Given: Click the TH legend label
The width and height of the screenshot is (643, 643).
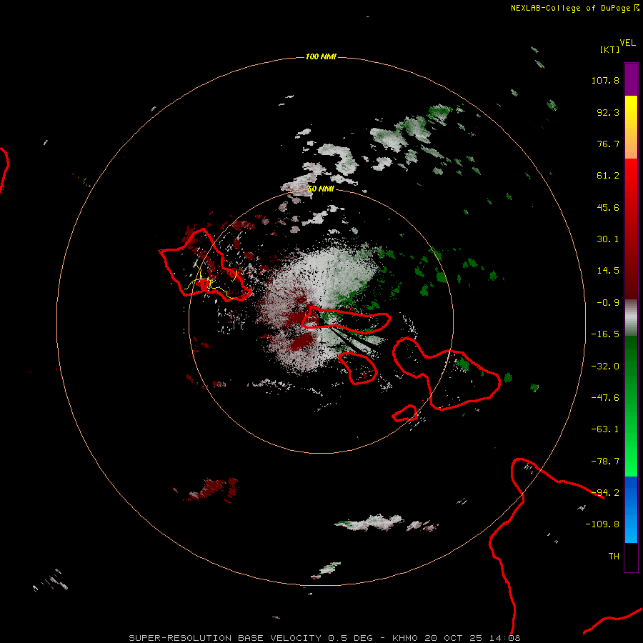Looking at the screenshot, I should coord(614,557).
